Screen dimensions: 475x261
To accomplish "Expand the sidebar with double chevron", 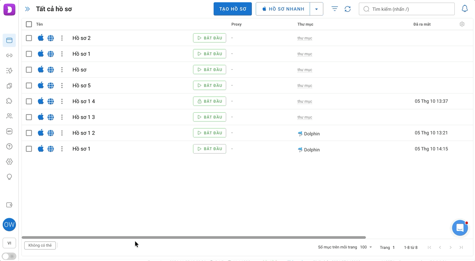I will (x=27, y=9).
